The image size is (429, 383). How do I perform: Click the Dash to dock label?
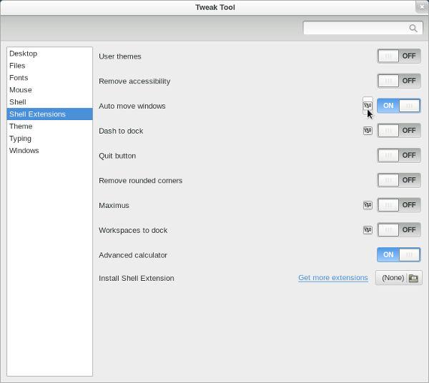[x=121, y=131]
